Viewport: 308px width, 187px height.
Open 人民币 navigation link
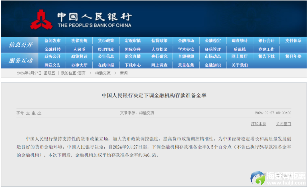pos(79,49)
